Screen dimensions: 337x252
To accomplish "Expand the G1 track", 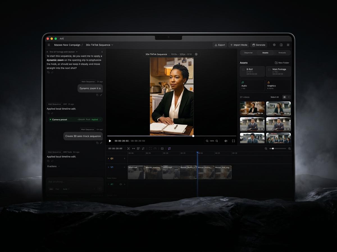I will point(108,158).
